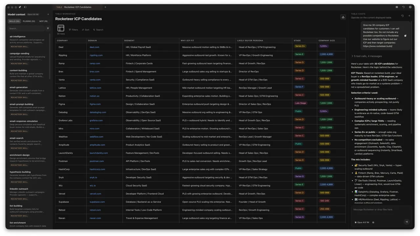Screen dimensions: 420x236
Task: Click the table layout icon above 30 rows
Action: pos(61,28)
